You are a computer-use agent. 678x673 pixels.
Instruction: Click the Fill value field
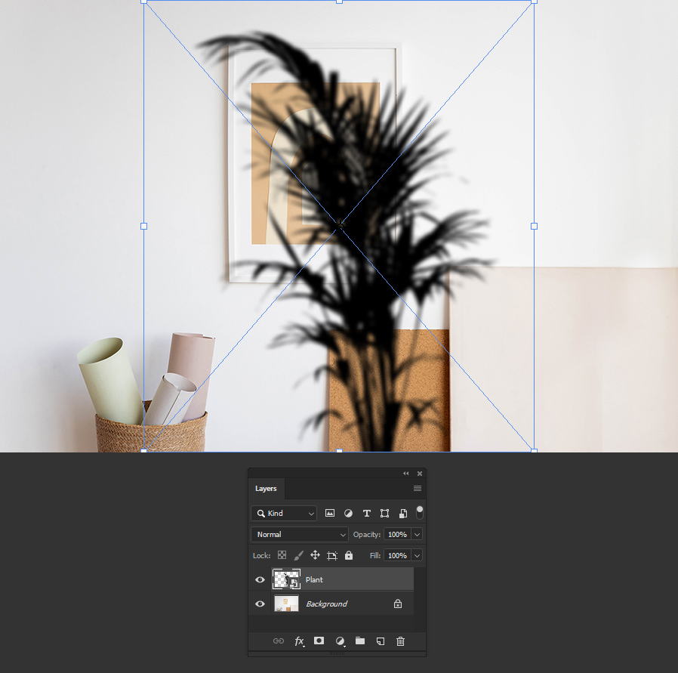pos(397,555)
